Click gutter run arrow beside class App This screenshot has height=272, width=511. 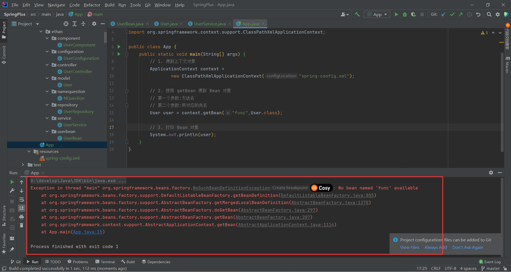point(119,47)
